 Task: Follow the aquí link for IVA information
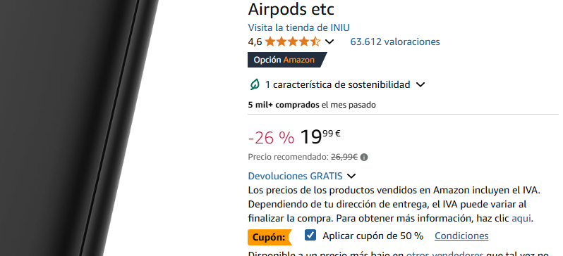tap(521, 218)
